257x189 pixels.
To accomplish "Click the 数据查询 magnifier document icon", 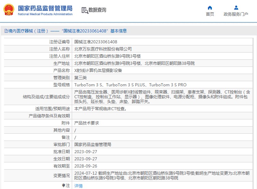I will [84, 10].
